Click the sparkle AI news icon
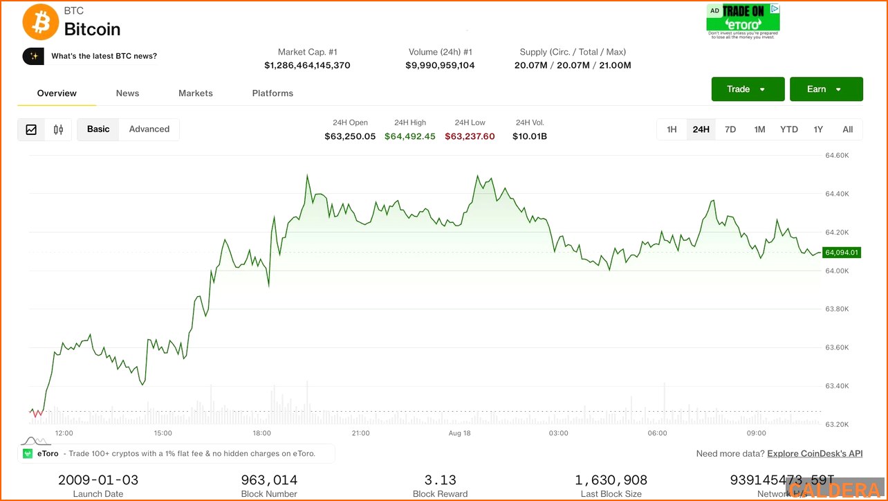888x501 pixels. (x=33, y=56)
